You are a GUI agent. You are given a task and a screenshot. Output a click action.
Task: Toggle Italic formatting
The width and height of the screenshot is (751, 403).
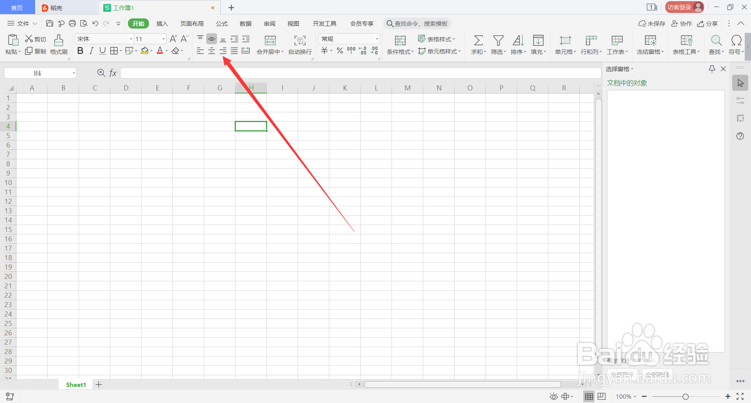pos(92,50)
